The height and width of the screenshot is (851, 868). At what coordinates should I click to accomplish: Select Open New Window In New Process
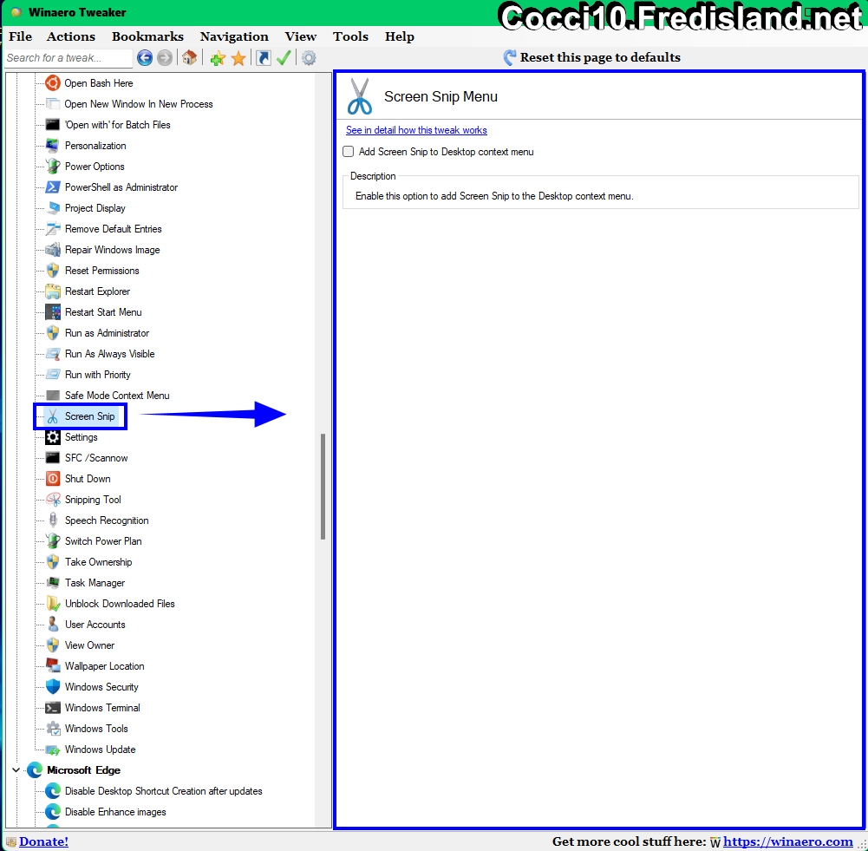[139, 104]
